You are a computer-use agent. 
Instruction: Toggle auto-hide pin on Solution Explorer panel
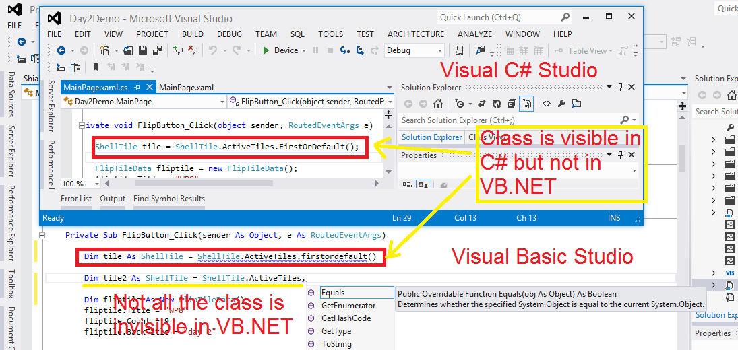[x=620, y=87]
